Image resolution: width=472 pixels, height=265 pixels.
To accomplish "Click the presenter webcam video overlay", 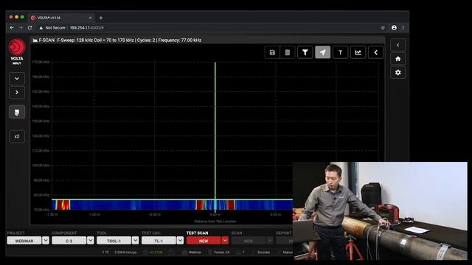I will [x=380, y=211].
